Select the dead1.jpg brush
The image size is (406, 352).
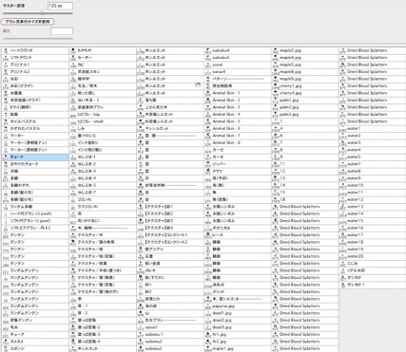[x=238, y=313]
